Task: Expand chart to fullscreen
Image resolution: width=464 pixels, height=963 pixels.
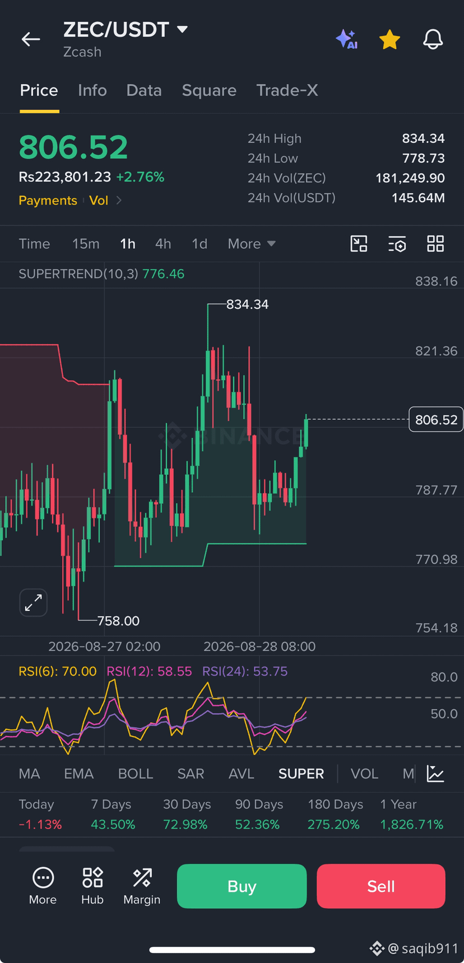Action: click(34, 603)
